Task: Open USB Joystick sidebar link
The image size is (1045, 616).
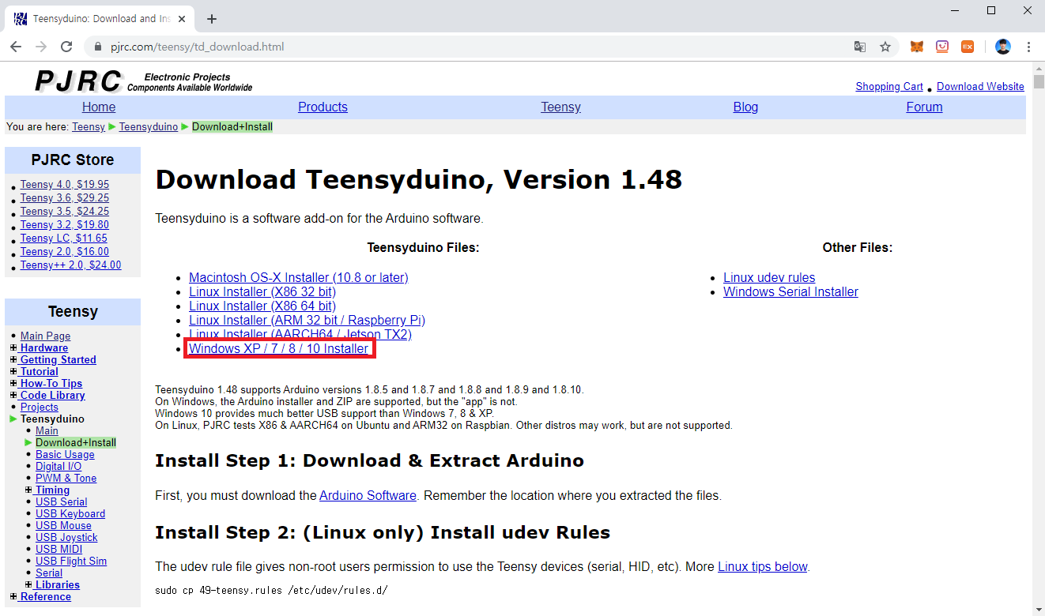Action: pyautogui.click(x=66, y=537)
